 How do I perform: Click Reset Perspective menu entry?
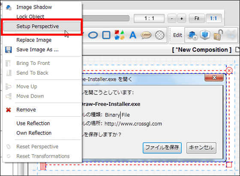[x=42, y=147]
